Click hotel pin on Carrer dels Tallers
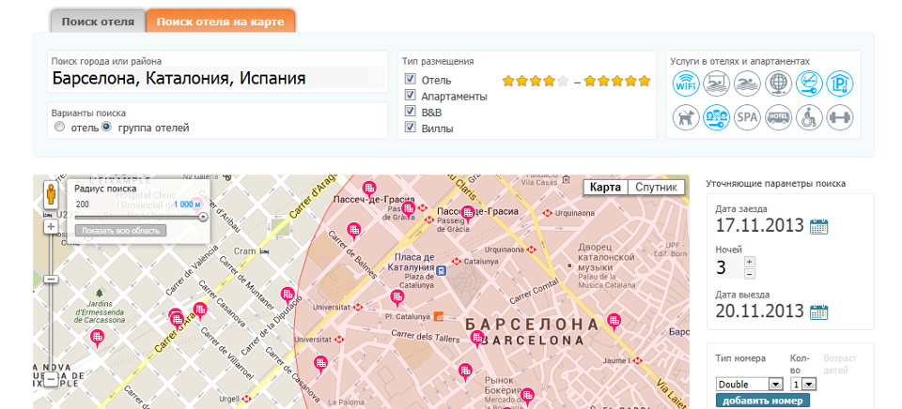Image resolution: width=902 pixels, height=409 pixels. 477,339
